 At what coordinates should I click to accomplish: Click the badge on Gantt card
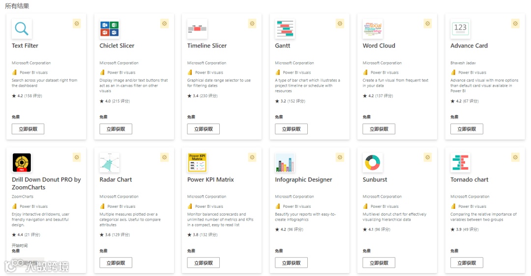(340, 24)
